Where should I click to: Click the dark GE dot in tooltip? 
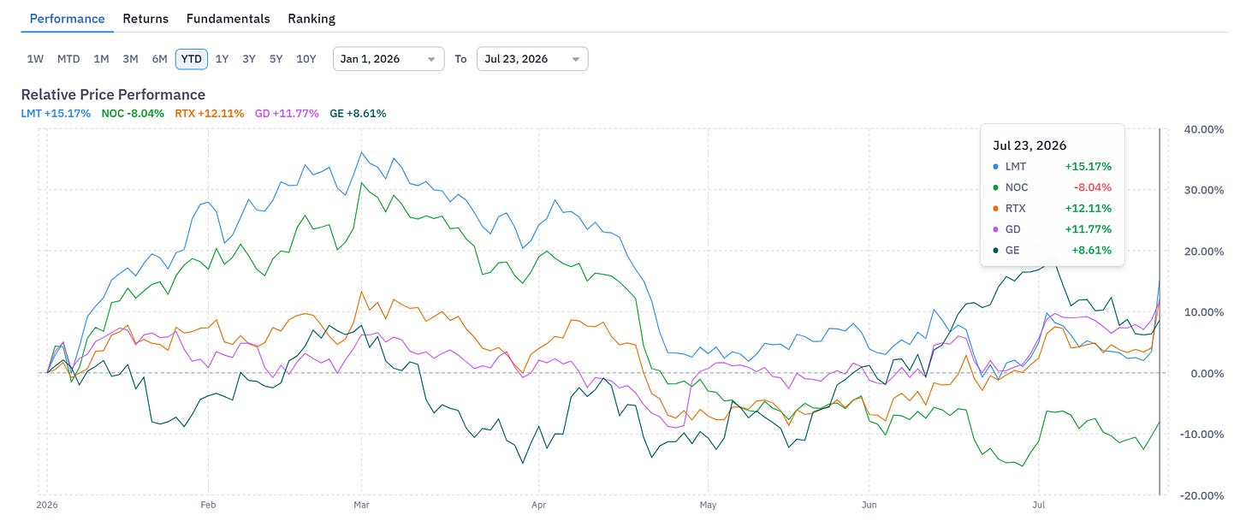pos(996,251)
